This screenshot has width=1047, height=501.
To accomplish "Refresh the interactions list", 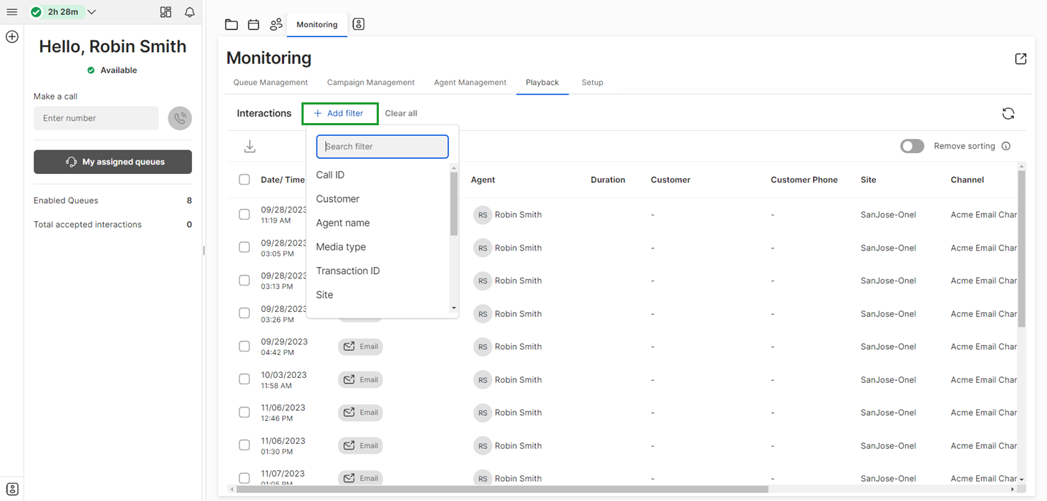I will 1008,113.
